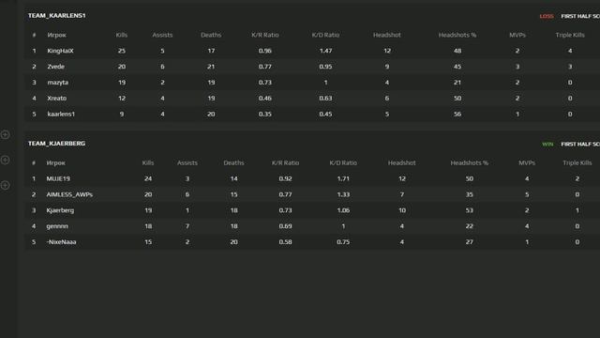Viewport: 600px width, 338px height.
Task: Click K/R Ratio header in TEAM_KJAERBERG table
Action: (285, 162)
